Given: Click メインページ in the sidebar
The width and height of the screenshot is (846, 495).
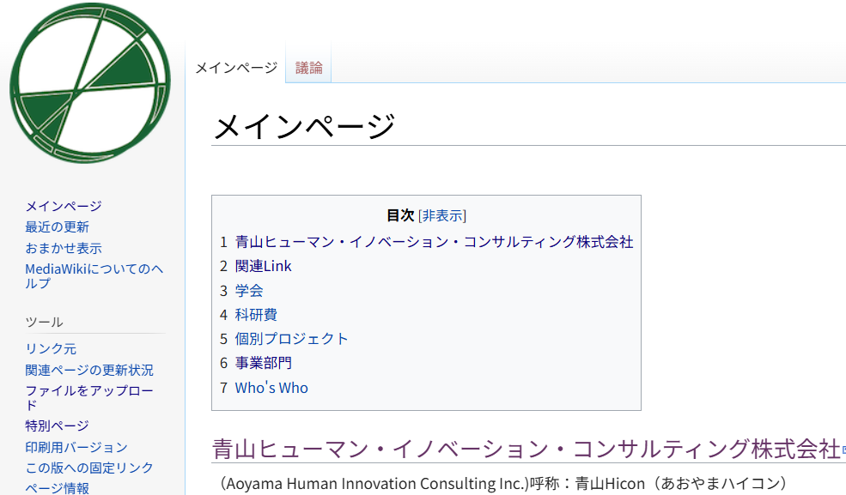Looking at the screenshot, I should [64, 206].
